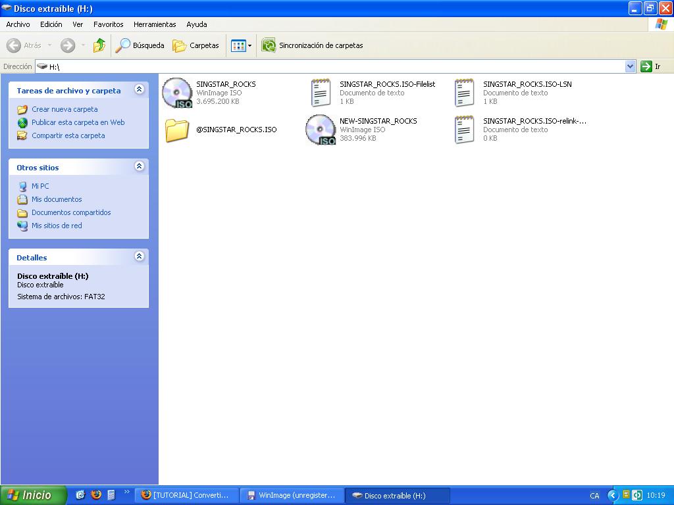Image resolution: width=674 pixels, height=505 pixels.
Task: Open the Herramientas menu
Action: (155, 24)
